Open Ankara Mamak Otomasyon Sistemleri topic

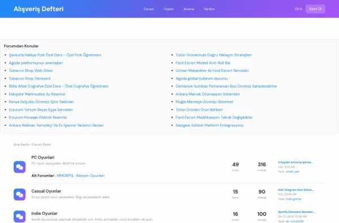click(x=207, y=94)
